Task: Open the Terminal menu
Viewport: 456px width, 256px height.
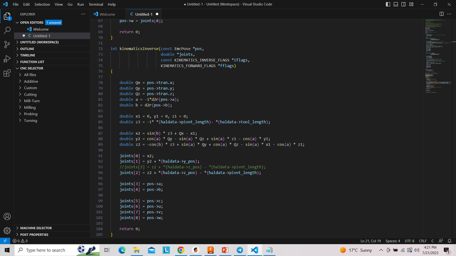Action: pyautogui.click(x=96, y=4)
